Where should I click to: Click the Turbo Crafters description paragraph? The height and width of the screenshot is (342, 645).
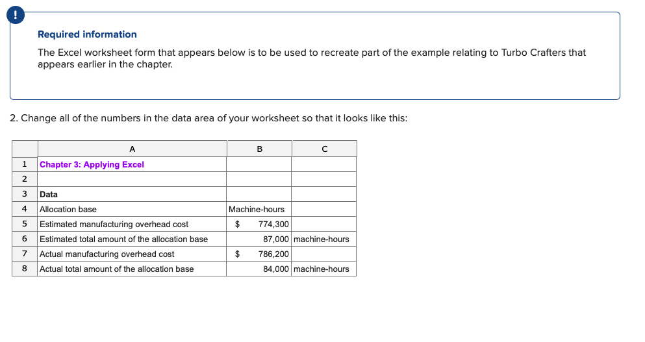click(x=311, y=58)
